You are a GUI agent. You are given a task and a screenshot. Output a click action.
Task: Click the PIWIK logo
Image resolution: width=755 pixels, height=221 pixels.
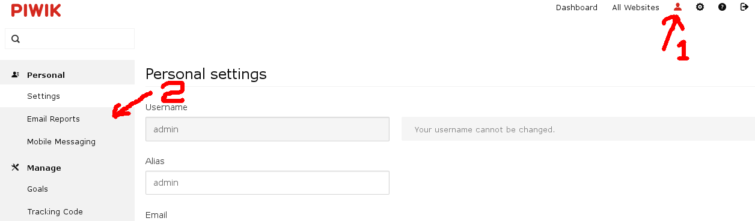(36, 10)
